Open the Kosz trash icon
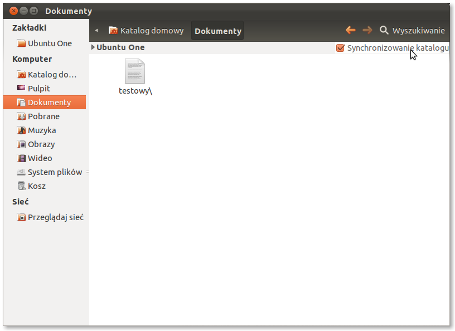The width and height of the screenshot is (455, 331). click(x=21, y=186)
